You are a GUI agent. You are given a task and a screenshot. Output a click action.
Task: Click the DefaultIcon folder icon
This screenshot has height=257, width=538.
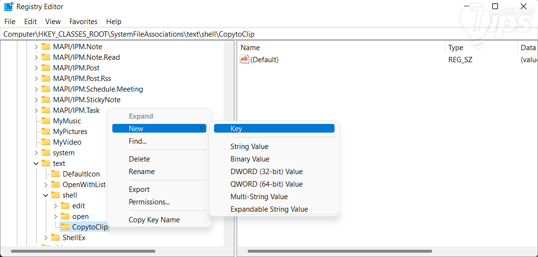pos(55,174)
